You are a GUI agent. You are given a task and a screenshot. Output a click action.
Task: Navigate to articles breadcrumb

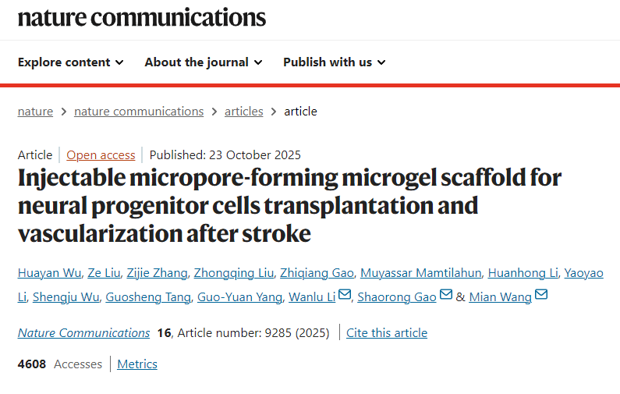(244, 112)
